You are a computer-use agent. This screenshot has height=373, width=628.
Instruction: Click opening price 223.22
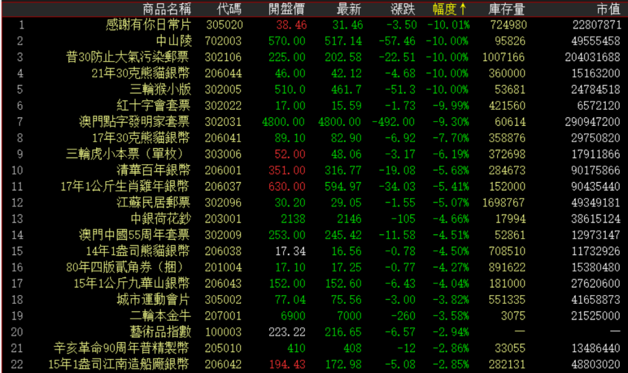tap(287, 332)
